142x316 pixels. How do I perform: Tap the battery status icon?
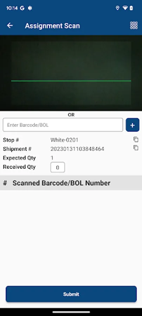131,8
